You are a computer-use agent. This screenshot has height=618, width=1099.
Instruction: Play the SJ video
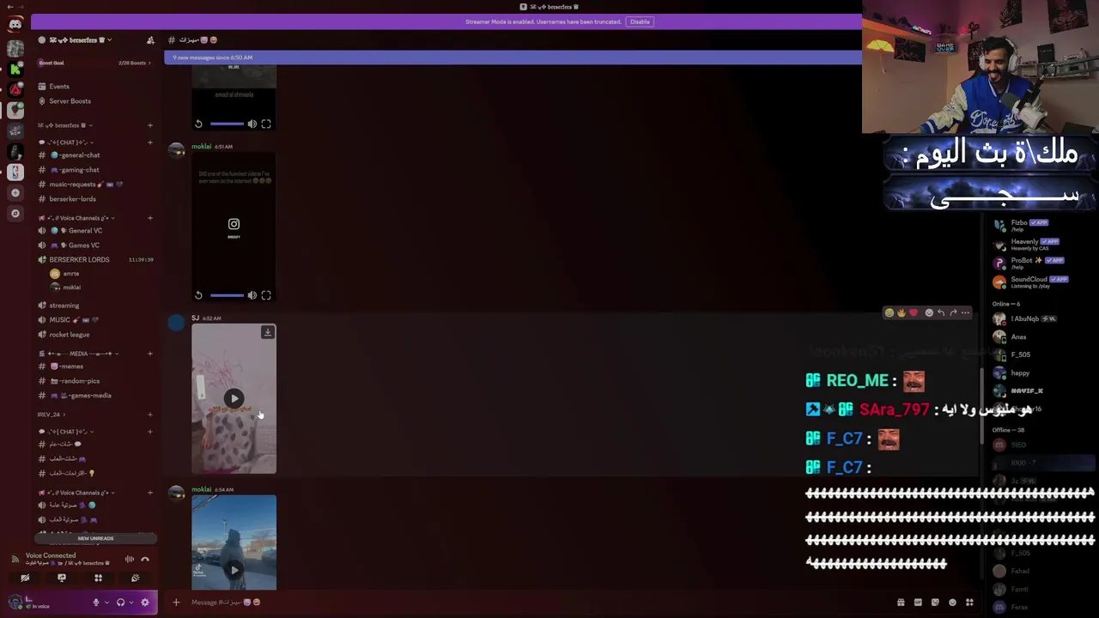pos(234,398)
